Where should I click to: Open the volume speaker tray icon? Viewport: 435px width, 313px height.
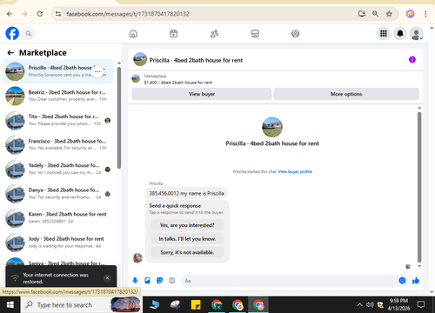370,304
